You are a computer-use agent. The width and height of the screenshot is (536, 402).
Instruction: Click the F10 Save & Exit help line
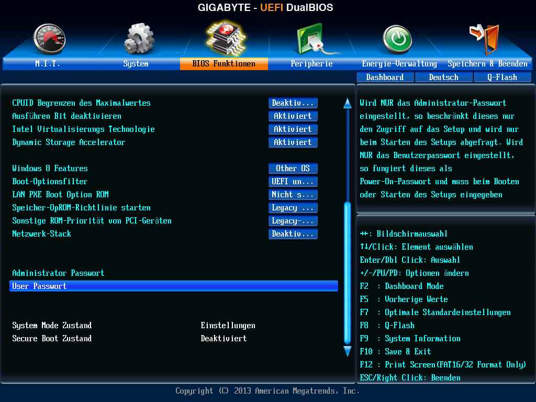(396, 351)
